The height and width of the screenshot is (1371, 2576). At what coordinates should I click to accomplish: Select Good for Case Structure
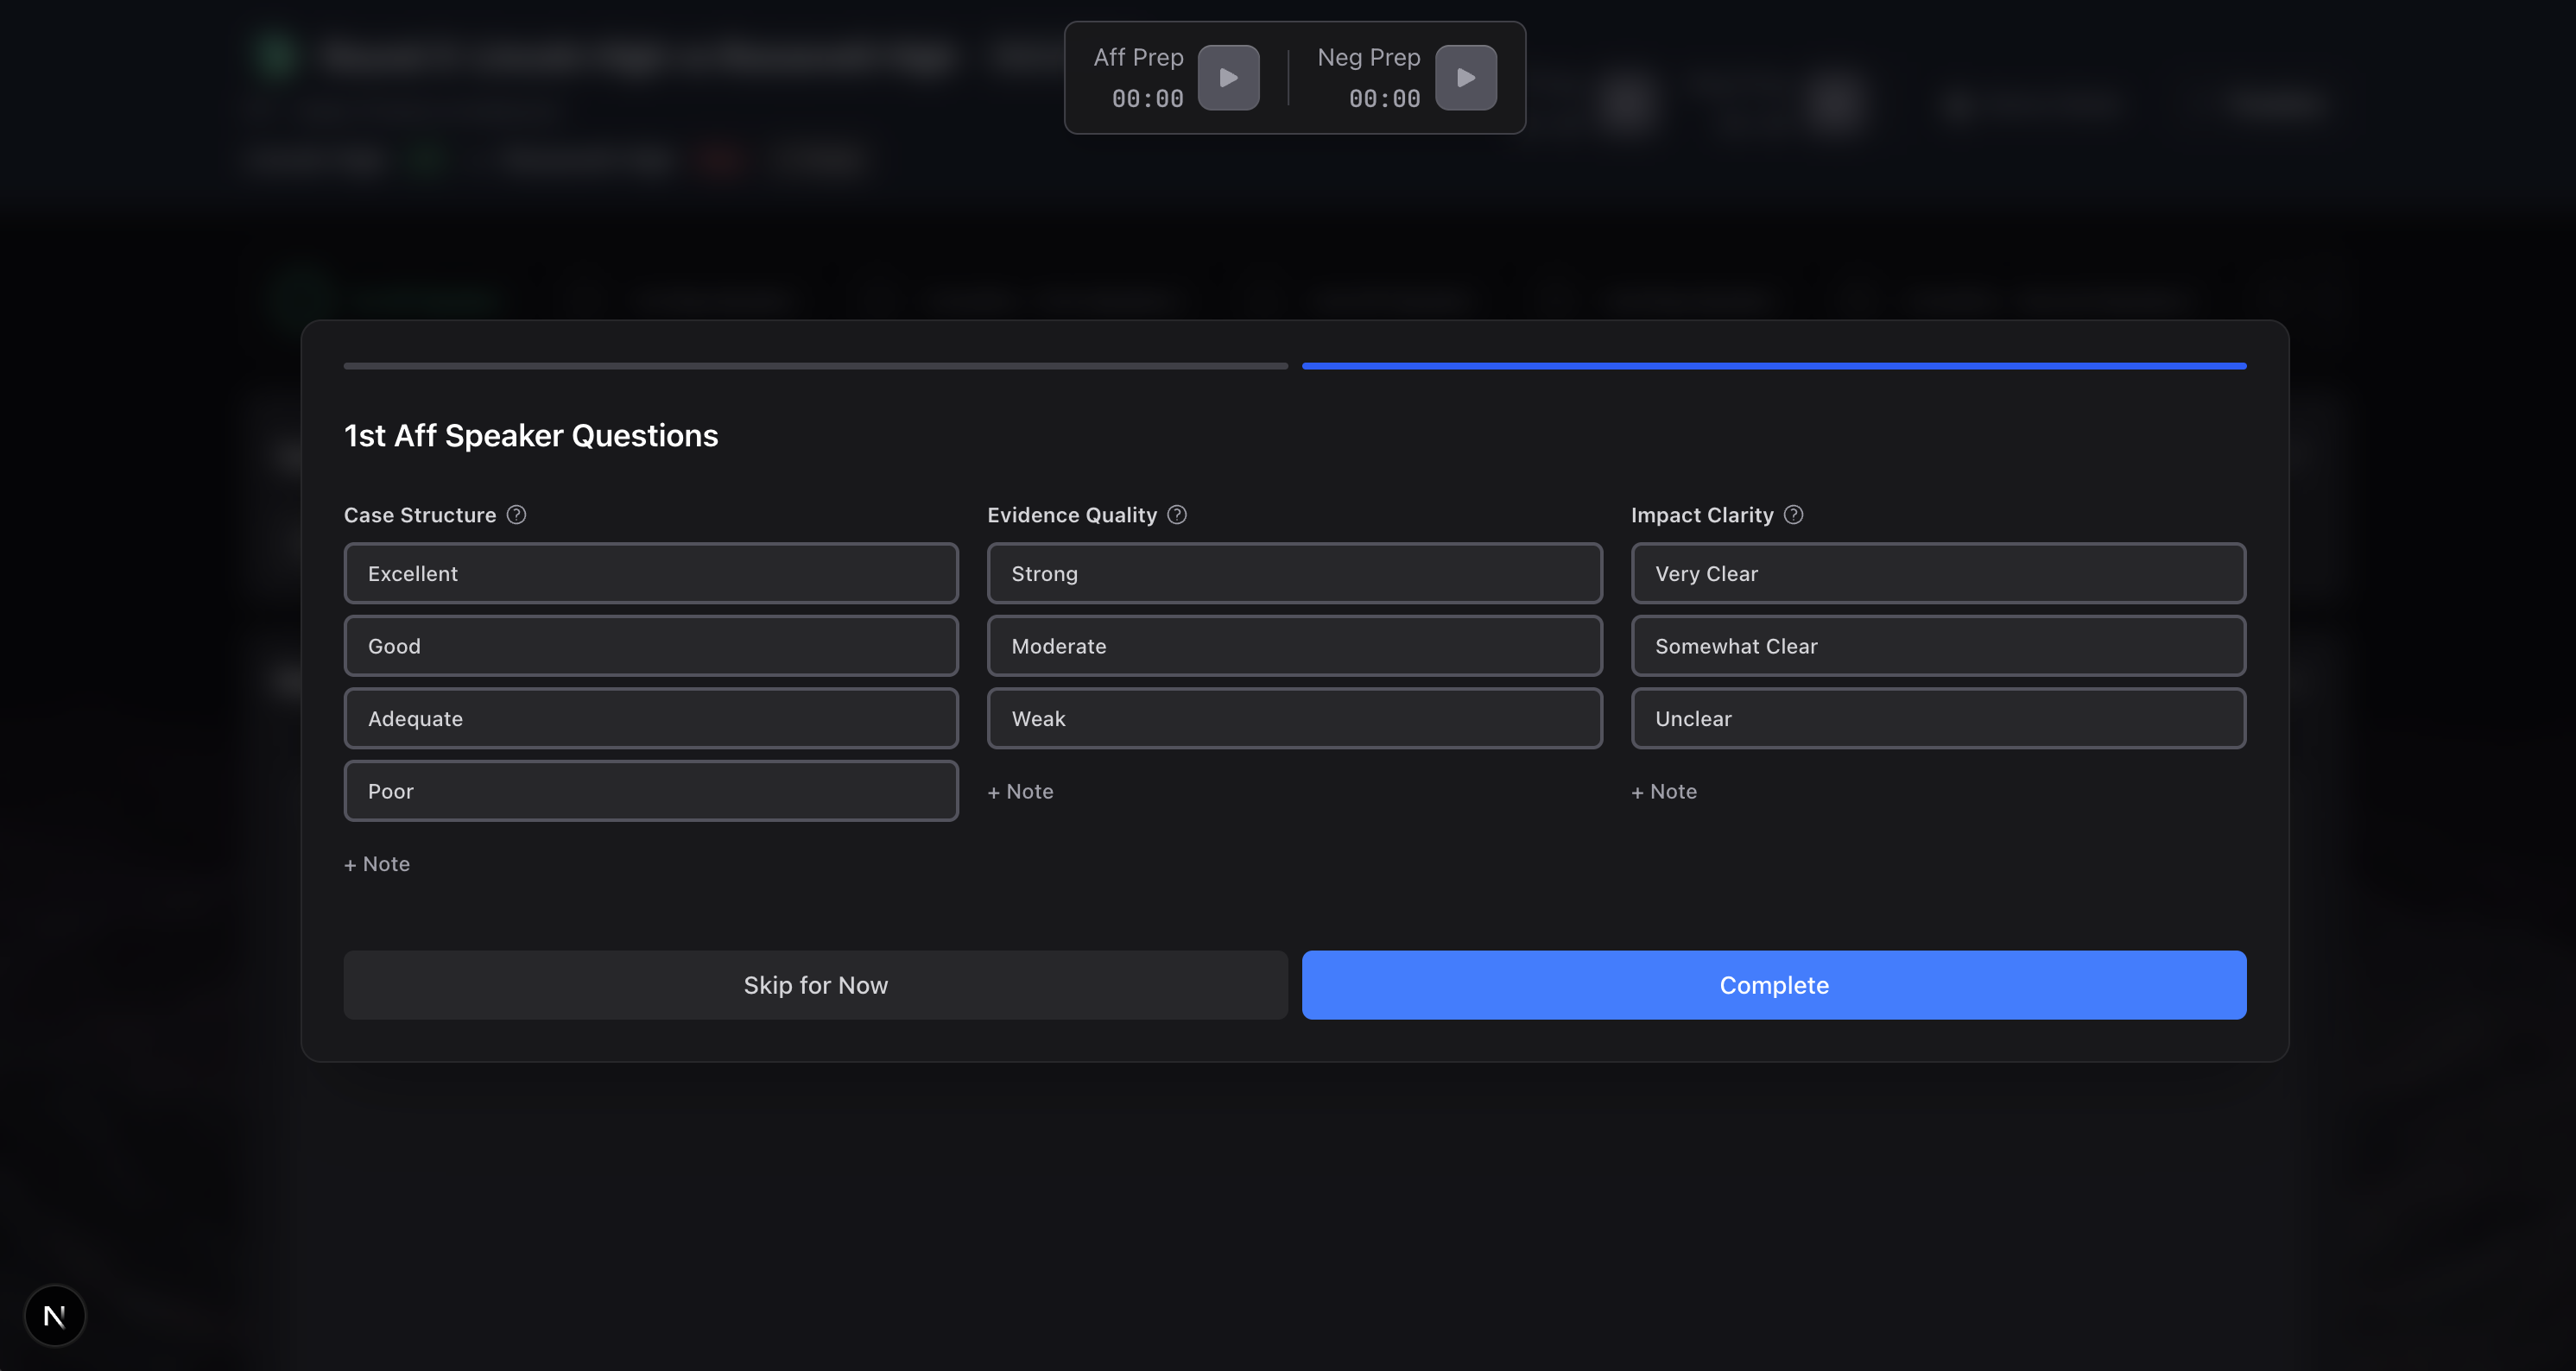click(651, 646)
